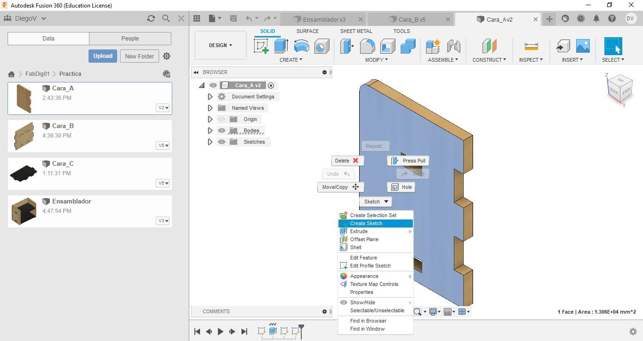The image size is (643, 341).
Task: Toggle visibility eye for Cara_A v2 component
Action: coord(213,85)
